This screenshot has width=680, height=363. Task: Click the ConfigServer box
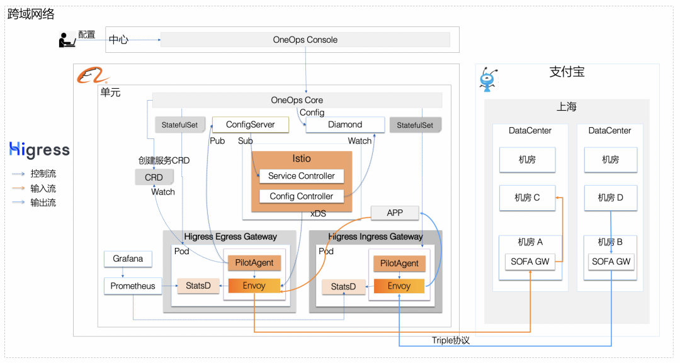click(250, 125)
